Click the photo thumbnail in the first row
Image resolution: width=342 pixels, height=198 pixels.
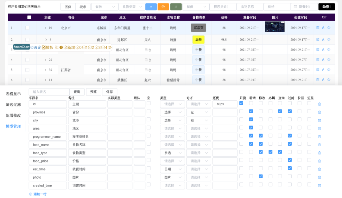coord(275,27)
